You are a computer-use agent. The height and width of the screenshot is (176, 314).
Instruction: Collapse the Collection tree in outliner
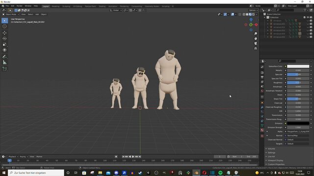coord(265,18)
